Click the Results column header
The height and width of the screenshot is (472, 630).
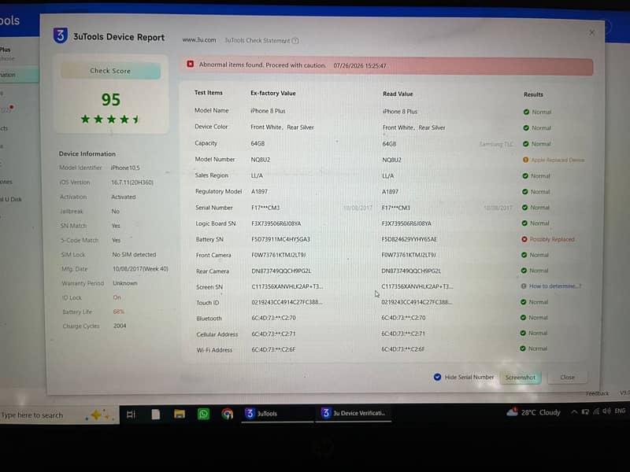coord(533,94)
